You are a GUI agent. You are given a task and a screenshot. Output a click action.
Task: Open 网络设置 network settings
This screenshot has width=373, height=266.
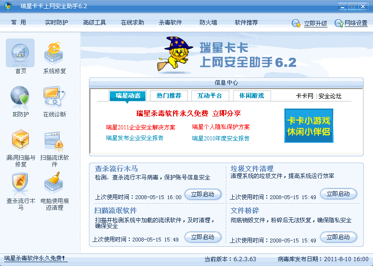pyautogui.click(x=355, y=23)
